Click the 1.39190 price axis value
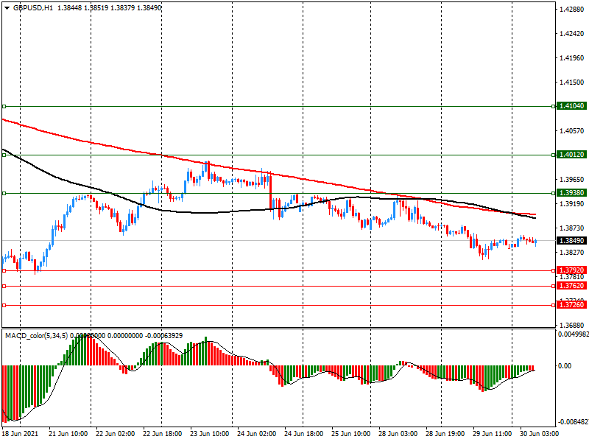This screenshot has width=589, height=442. coord(572,204)
